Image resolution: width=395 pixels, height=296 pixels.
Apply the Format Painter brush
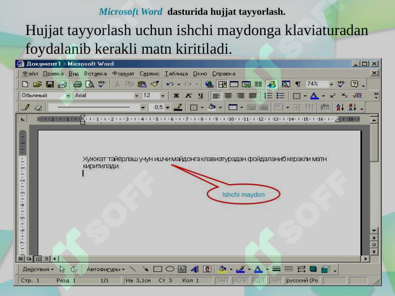(x=154, y=84)
